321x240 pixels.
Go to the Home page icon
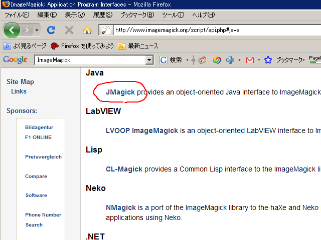point(87,30)
